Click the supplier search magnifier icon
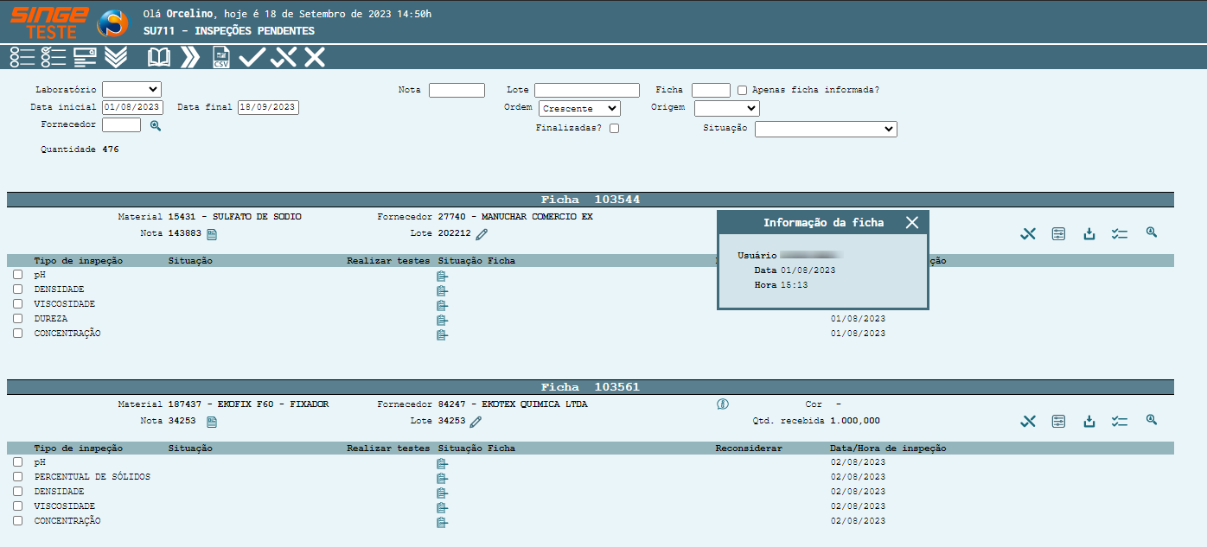The image size is (1207, 547). pos(156,125)
